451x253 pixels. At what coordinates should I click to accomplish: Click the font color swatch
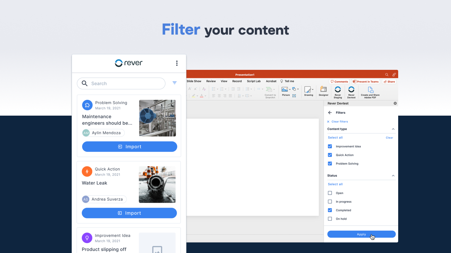point(201,96)
